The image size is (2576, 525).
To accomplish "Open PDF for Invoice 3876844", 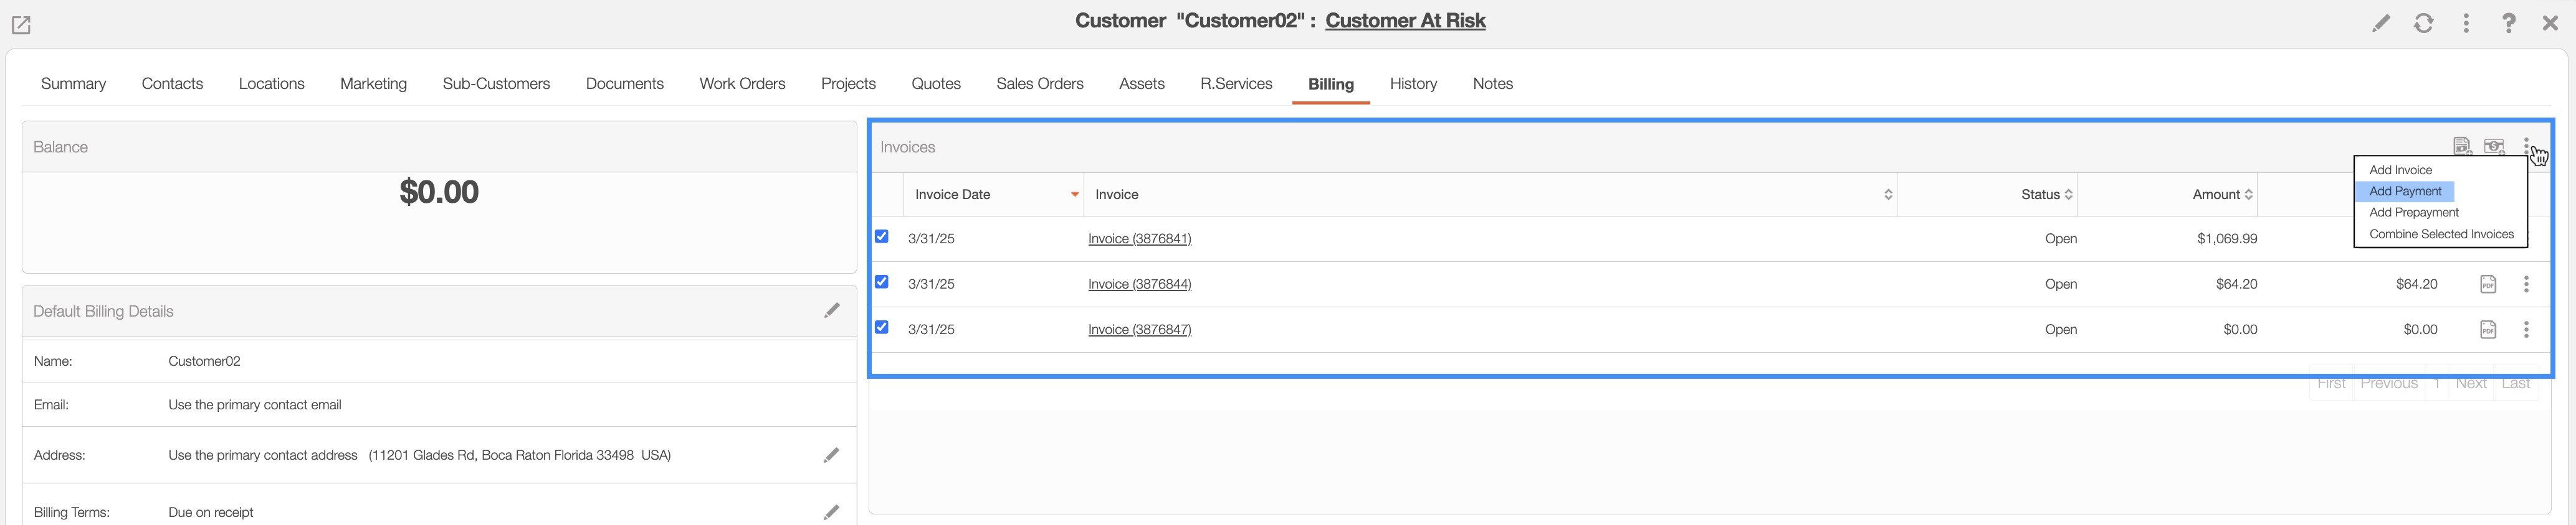I will pos(2488,284).
